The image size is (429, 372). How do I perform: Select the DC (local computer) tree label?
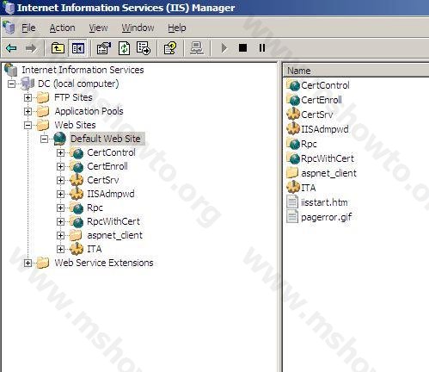coord(78,84)
